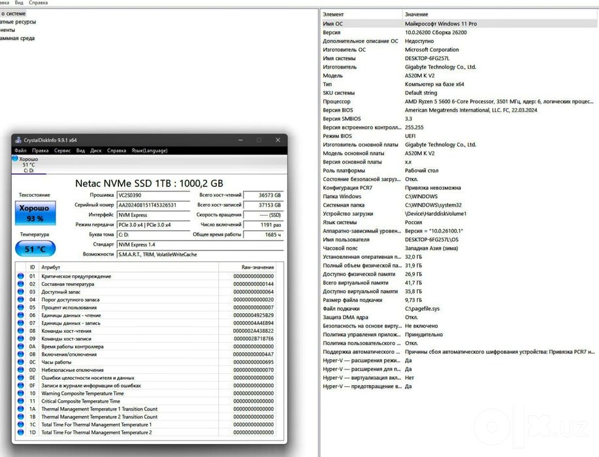599x457 pixels.
Task: Open the Справка menu in CrystalDiskInfo
Action: click(116, 150)
